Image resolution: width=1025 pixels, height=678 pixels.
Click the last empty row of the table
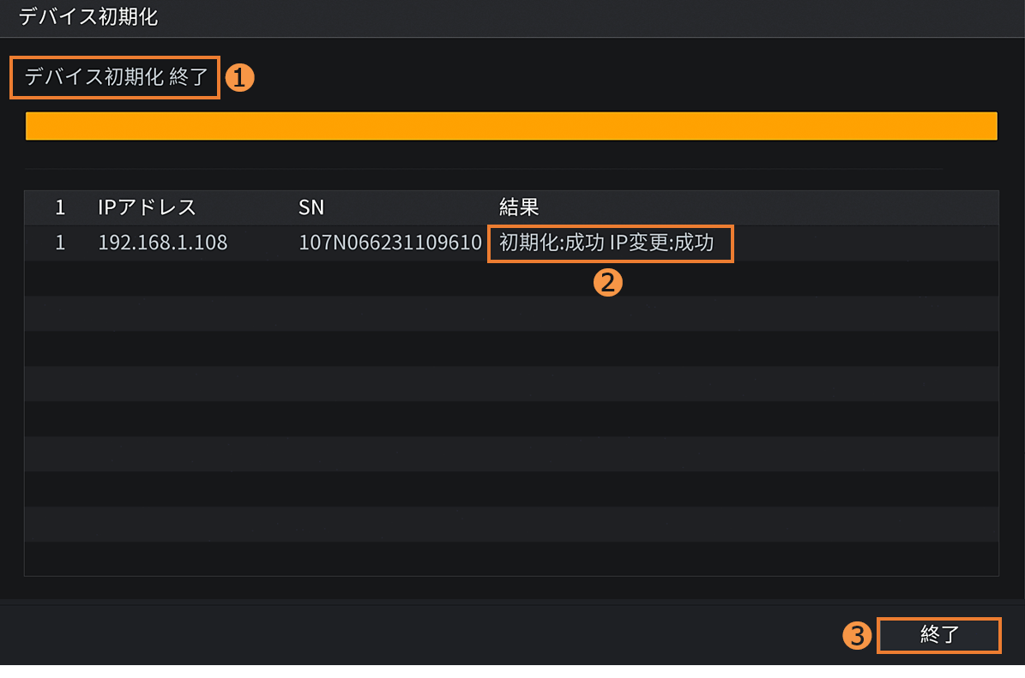coord(511,558)
